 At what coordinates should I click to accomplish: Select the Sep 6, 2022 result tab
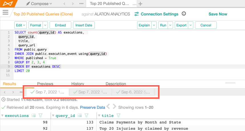133,92
